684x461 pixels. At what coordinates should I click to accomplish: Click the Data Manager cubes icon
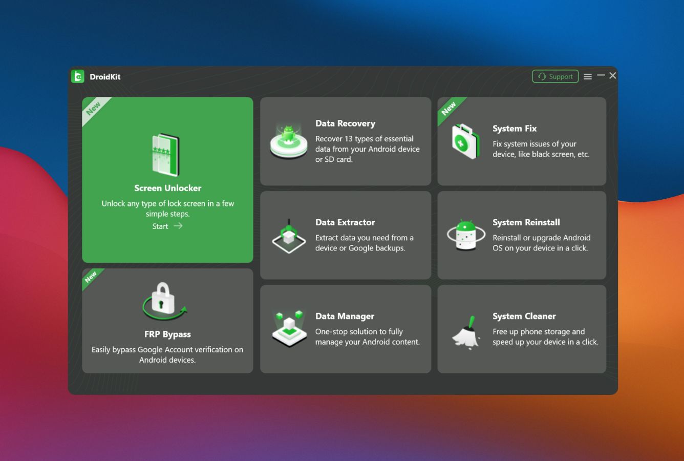click(289, 329)
